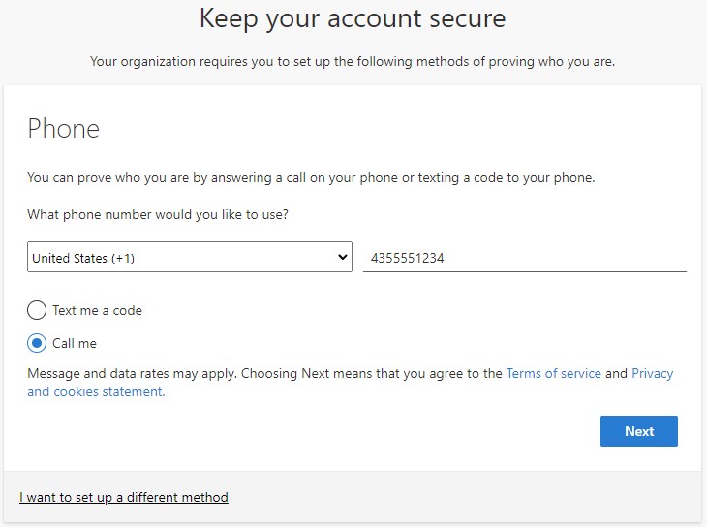Image resolution: width=707 pixels, height=527 pixels.
Task: Click the "Your organization requires" subtitle text
Action: click(x=353, y=62)
